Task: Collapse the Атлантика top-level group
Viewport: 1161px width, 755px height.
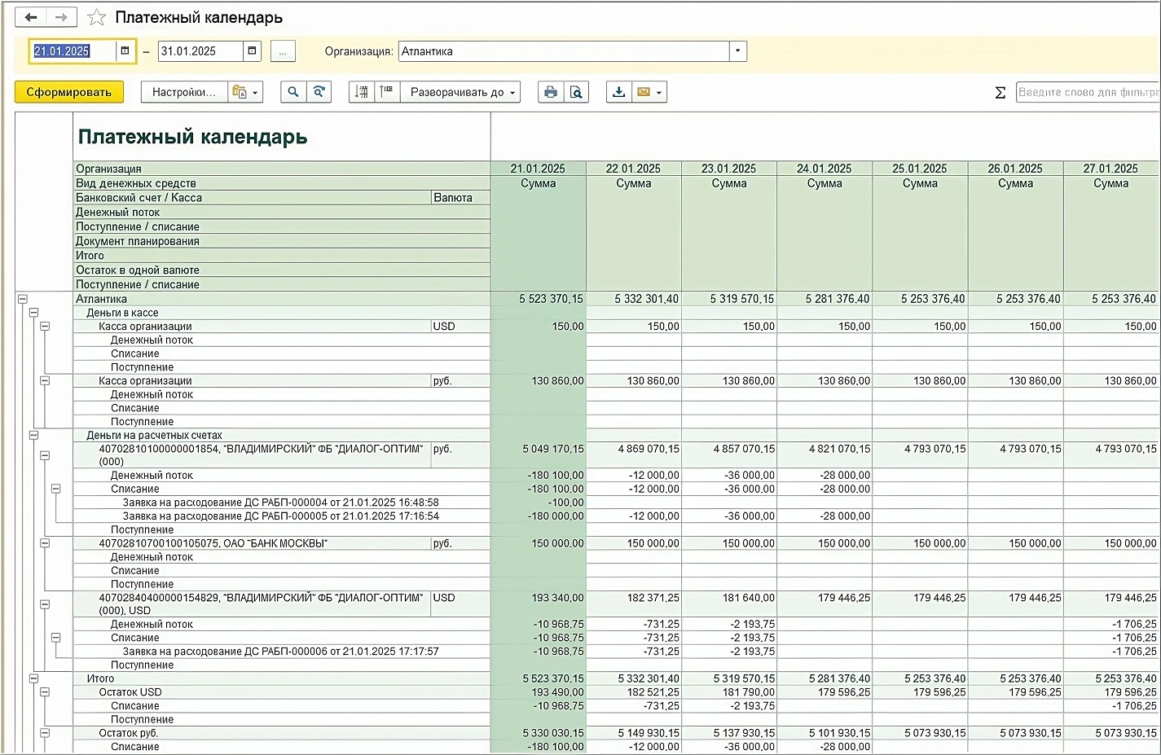Action: (23, 299)
